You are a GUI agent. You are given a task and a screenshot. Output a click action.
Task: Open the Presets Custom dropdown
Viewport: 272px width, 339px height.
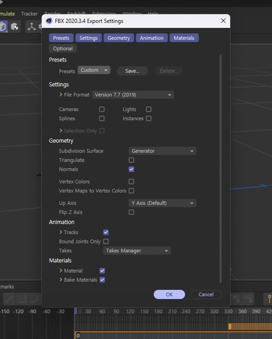94,70
